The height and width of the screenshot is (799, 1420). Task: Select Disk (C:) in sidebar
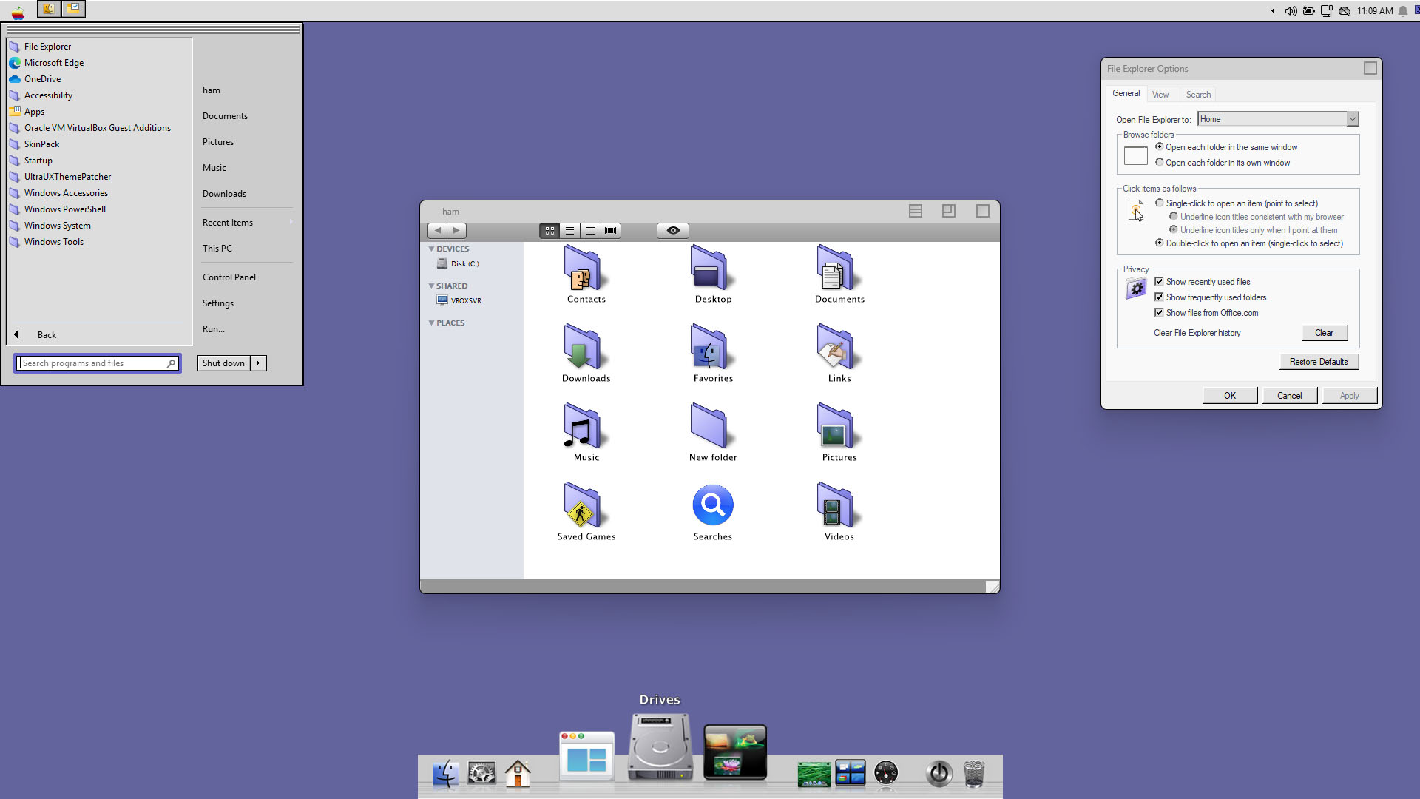464,264
